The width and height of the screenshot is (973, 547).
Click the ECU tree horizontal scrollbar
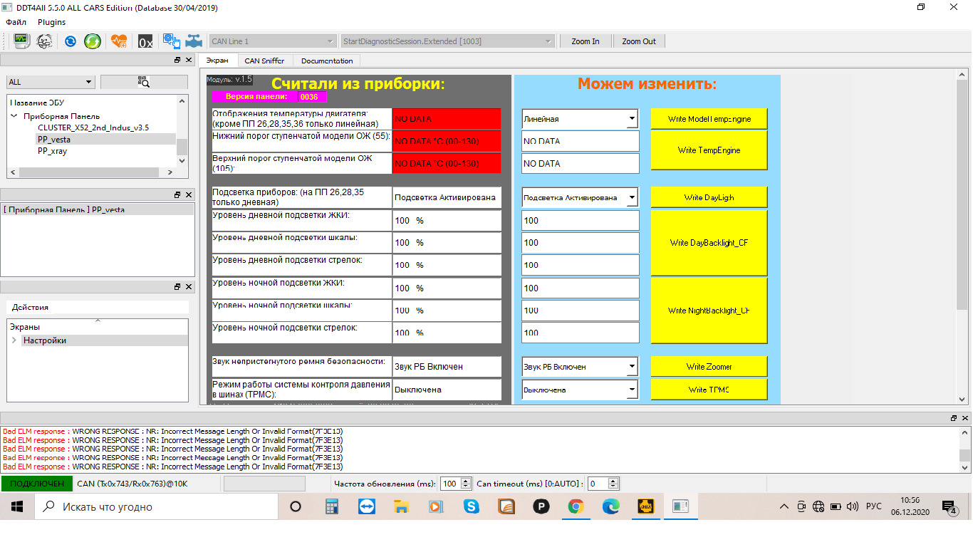pos(90,172)
